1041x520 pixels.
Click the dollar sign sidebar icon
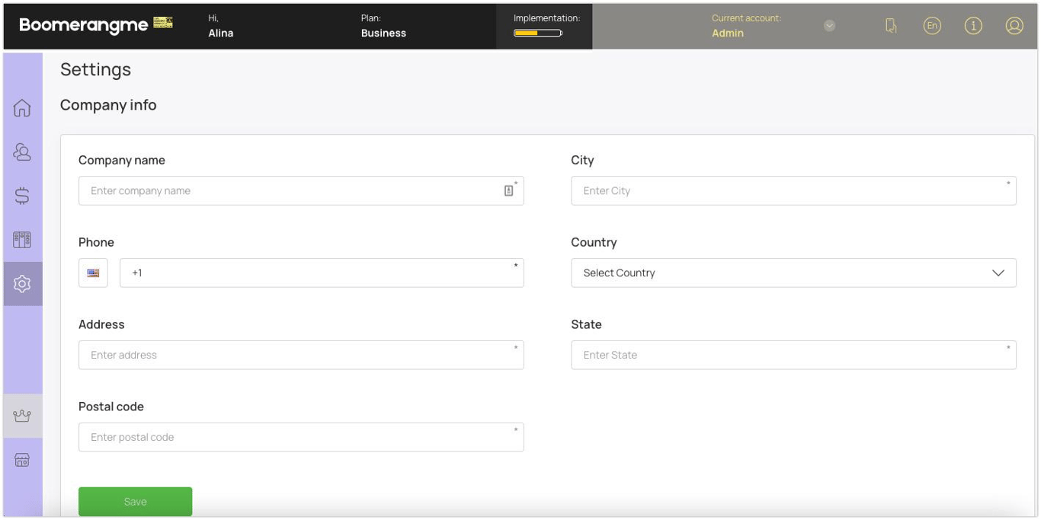[x=22, y=196]
